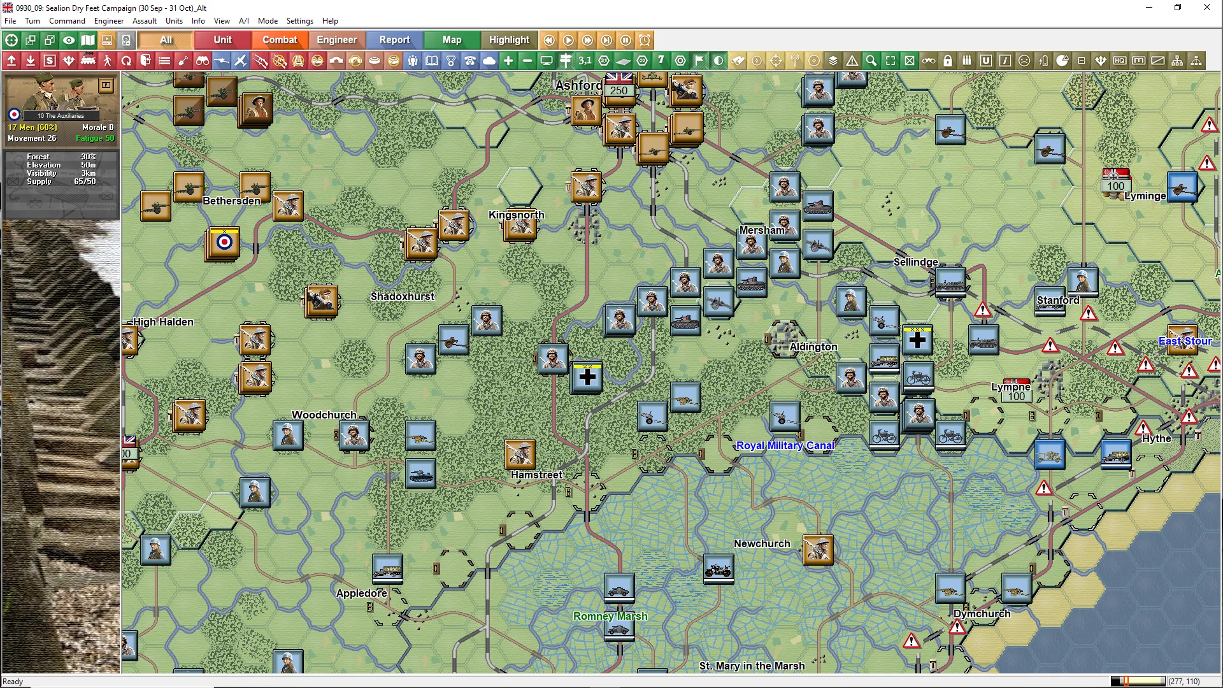
Task: Switch to the Combat toolbar tab
Action: [280, 40]
